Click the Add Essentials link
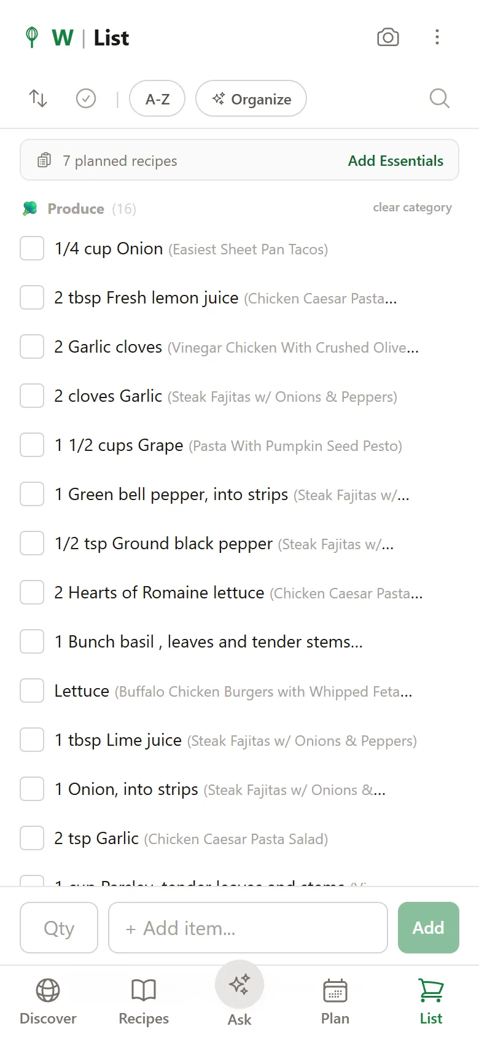 pos(395,160)
